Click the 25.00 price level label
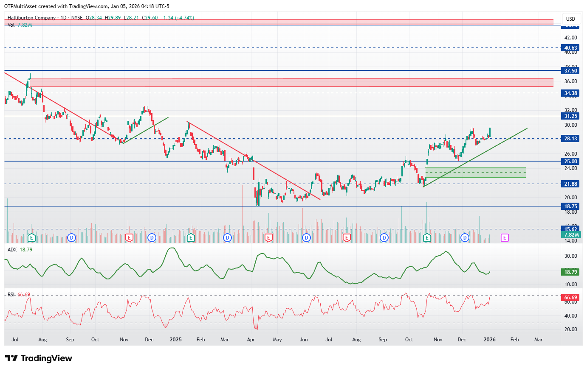This screenshot has height=371, width=587. pos(570,162)
